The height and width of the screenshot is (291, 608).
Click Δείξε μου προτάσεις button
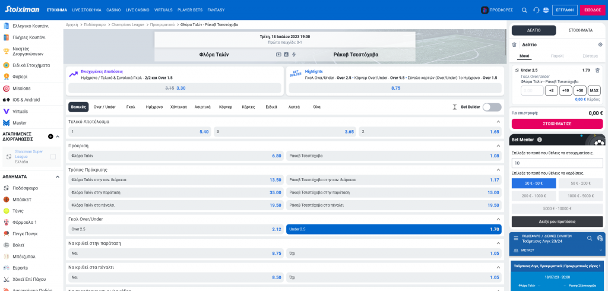(557, 222)
